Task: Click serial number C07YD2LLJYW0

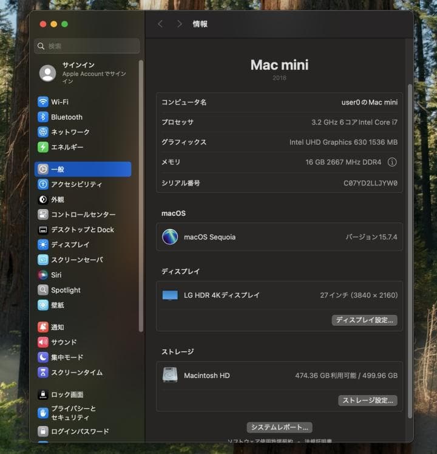Action: 370,184
